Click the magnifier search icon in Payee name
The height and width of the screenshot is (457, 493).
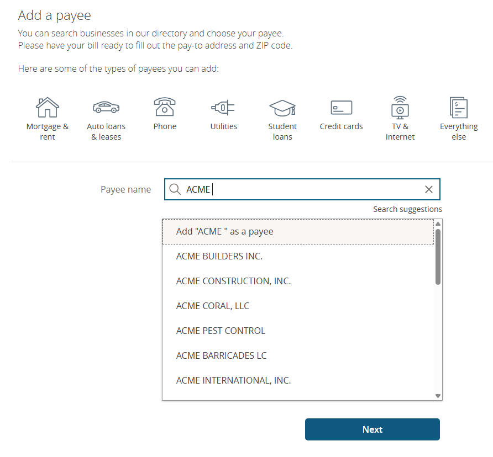point(175,189)
